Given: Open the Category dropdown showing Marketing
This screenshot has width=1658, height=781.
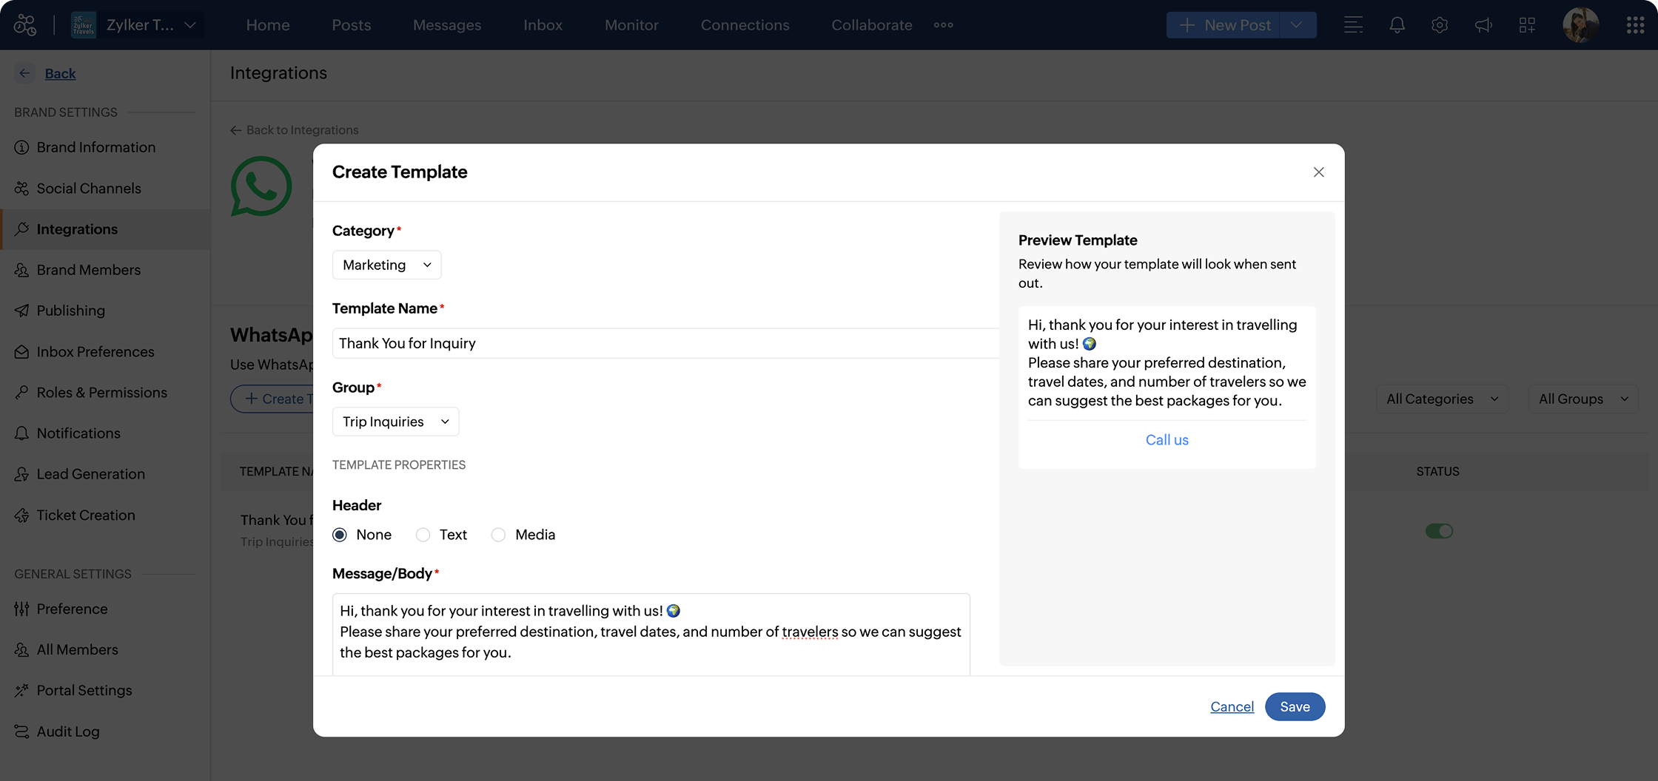Looking at the screenshot, I should click(386, 265).
